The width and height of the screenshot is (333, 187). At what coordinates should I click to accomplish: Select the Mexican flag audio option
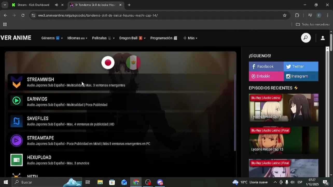click(133, 63)
